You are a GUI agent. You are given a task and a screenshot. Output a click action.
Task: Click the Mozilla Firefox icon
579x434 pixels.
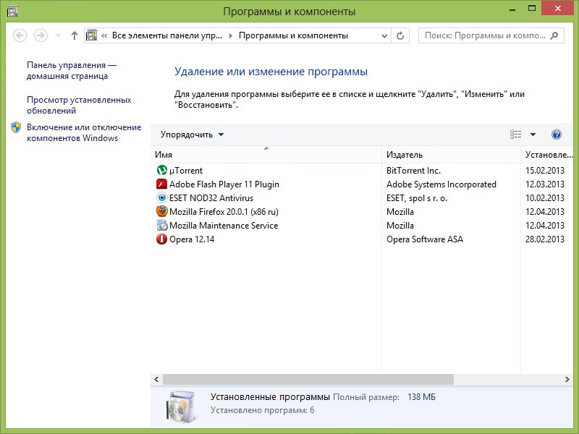[161, 211]
